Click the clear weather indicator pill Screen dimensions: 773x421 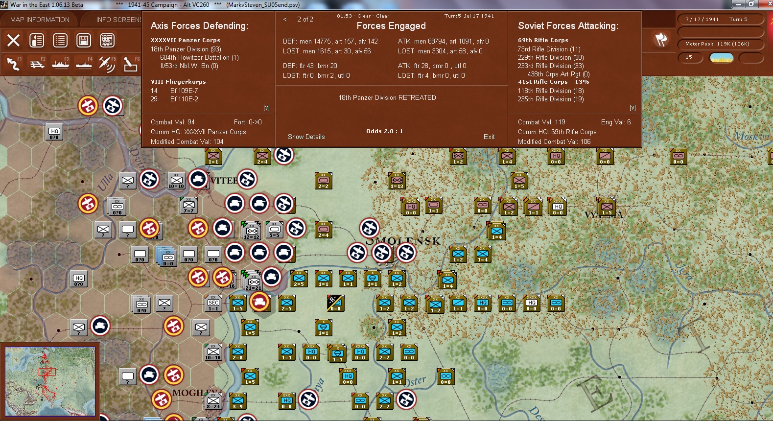pos(721,58)
